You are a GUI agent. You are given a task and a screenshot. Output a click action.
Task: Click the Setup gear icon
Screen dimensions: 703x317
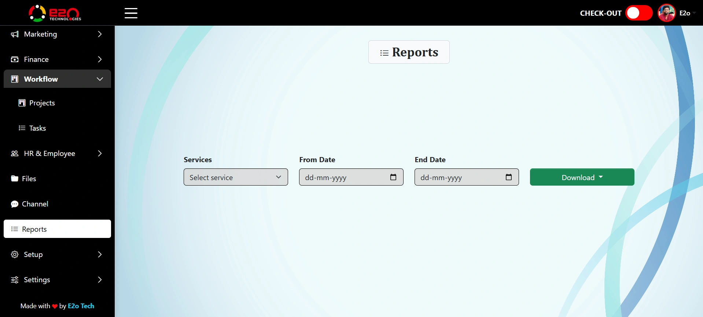coord(15,254)
